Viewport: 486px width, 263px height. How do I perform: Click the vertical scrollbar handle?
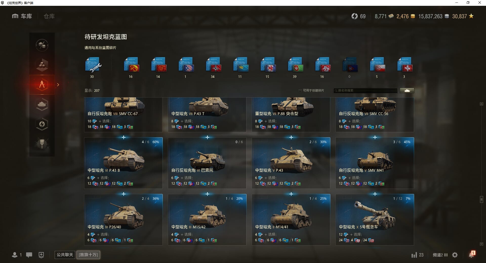(481, 199)
